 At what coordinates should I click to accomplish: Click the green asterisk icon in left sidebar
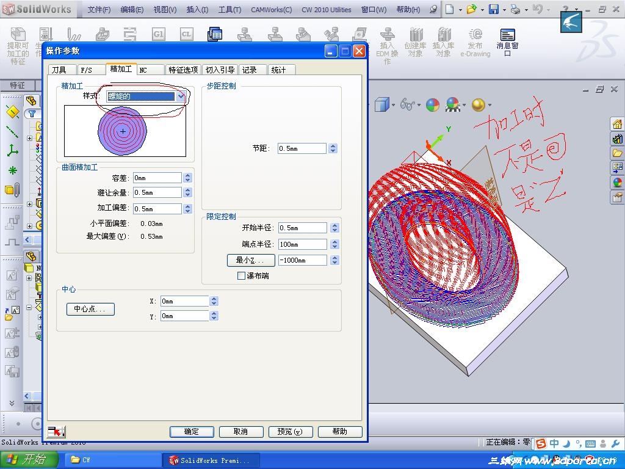point(13,170)
